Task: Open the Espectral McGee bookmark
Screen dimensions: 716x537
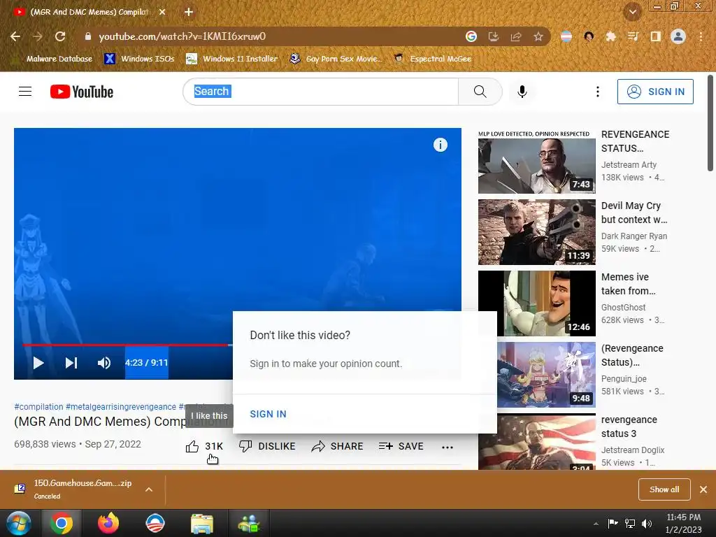Action: pyautogui.click(x=432, y=59)
